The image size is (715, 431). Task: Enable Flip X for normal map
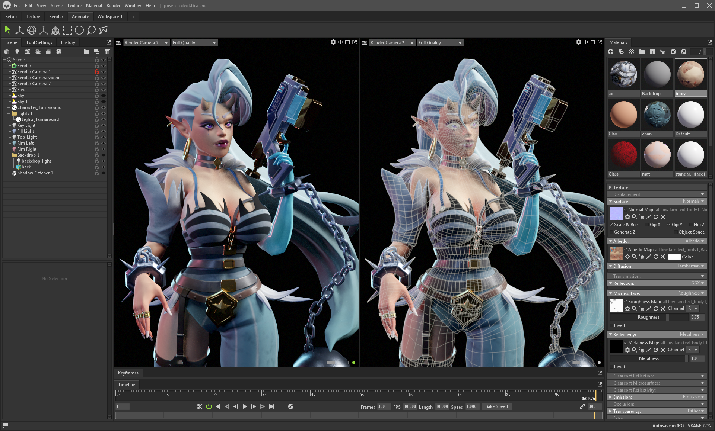[647, 225]
